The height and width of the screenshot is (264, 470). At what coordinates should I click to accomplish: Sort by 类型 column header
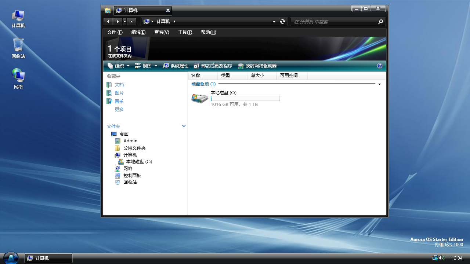coord(232,76)
